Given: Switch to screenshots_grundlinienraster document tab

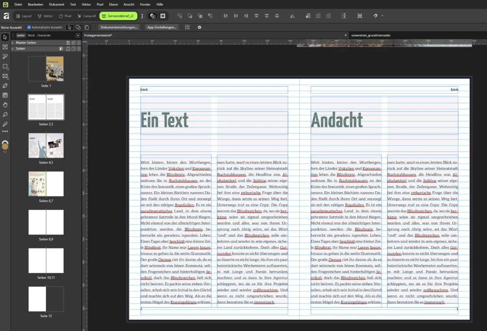Looking at the screenshot, I should tap(371, 35).
